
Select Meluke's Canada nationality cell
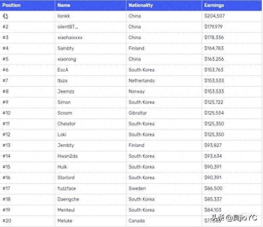click(137, 221)
